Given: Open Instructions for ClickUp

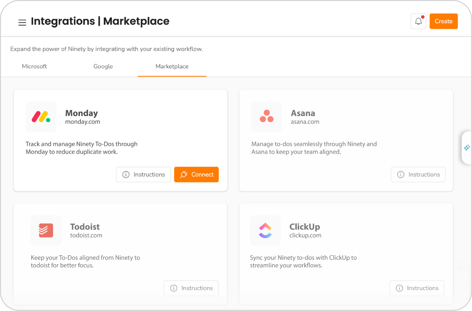Looking at the screenshot, I should (x=417, y=288).
